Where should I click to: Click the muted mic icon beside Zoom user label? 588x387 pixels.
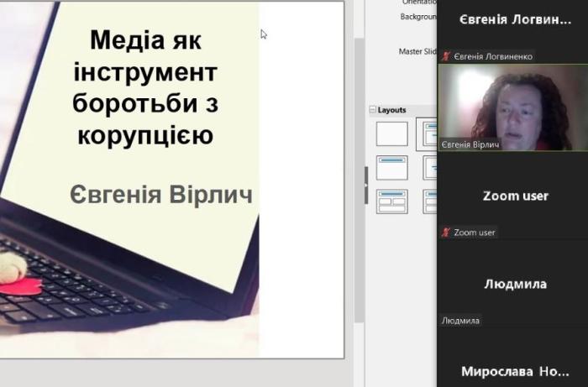446,233
